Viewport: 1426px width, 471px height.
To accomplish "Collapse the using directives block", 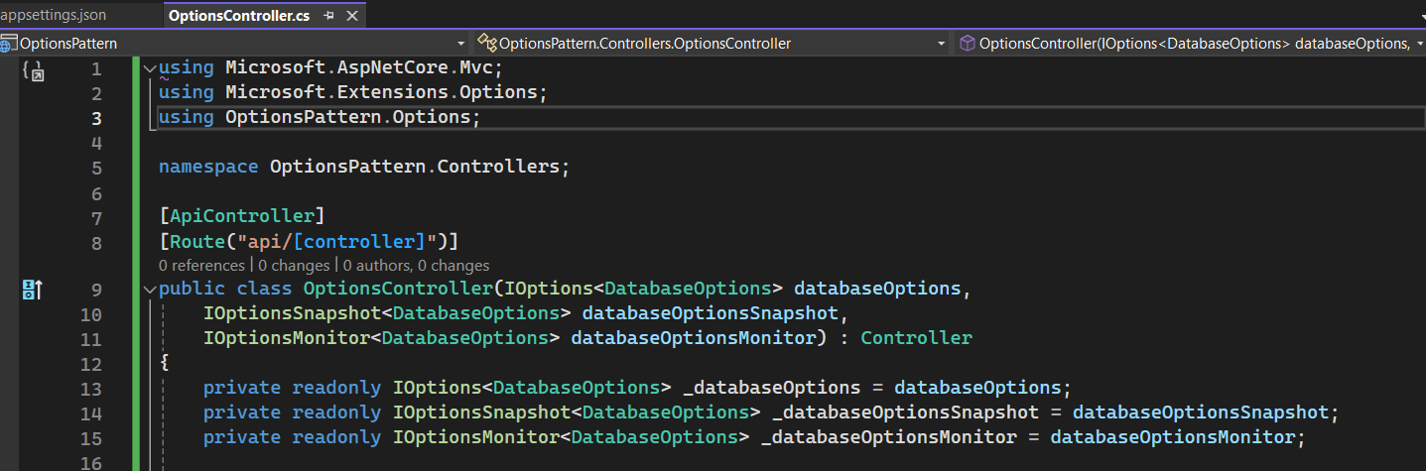I will tap(149, 68).
